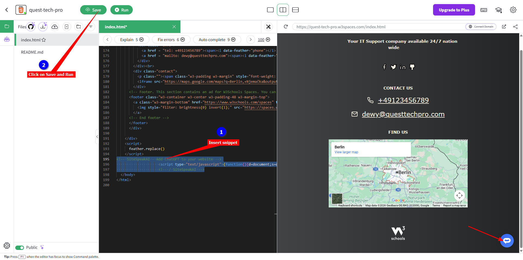This screenshot has height=260, width=523.
Task: Click the preview URL address field
Action: pyautogui.click(x=379, y=27)
